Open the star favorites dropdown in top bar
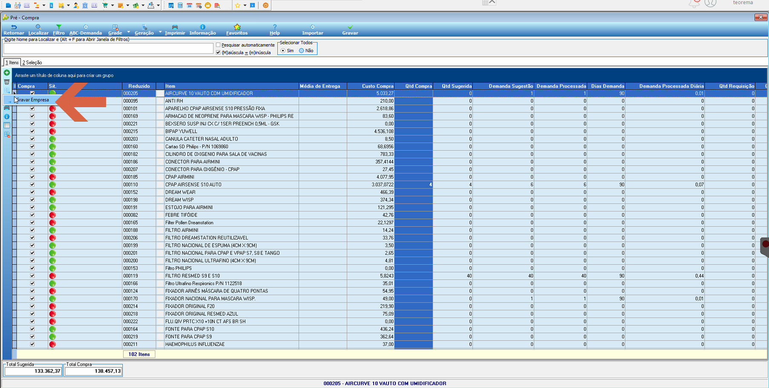Screen dimensions: 769x388 tap(245, 6)
